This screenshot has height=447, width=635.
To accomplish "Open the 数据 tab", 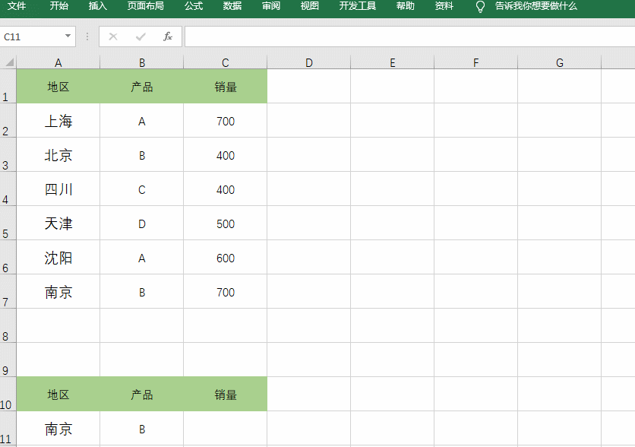I will 232,7.
